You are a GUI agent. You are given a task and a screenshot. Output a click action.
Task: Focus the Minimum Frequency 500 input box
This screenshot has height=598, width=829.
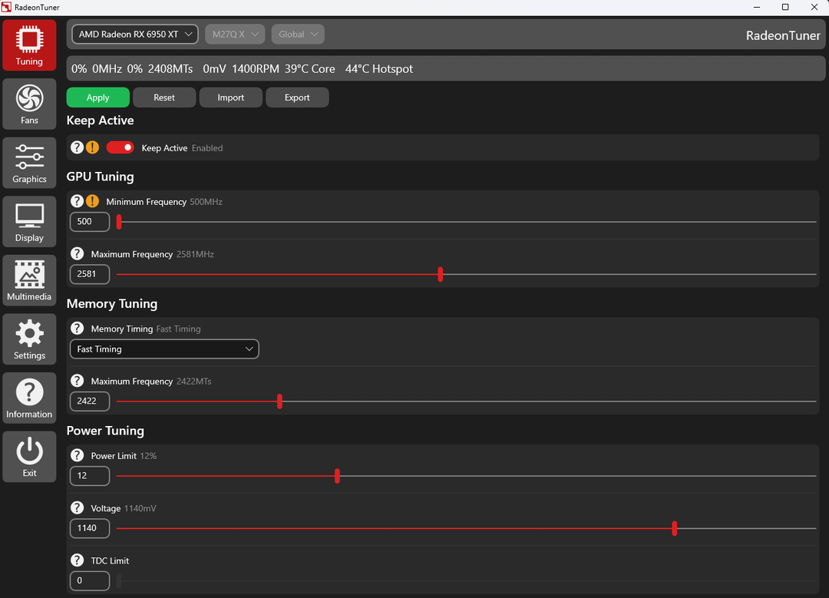coord(90,222)
